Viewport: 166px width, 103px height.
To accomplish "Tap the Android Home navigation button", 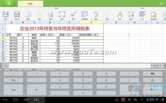I will [x=15, y=99].
